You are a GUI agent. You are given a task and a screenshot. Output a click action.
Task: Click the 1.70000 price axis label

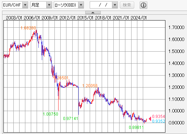pos(176,27)
